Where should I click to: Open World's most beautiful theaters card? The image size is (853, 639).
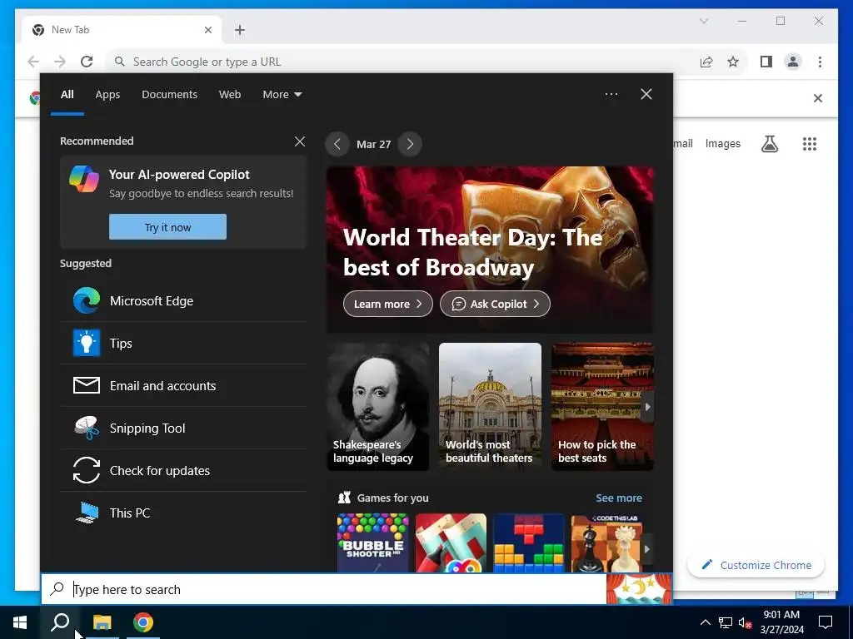tap(490, 406)
